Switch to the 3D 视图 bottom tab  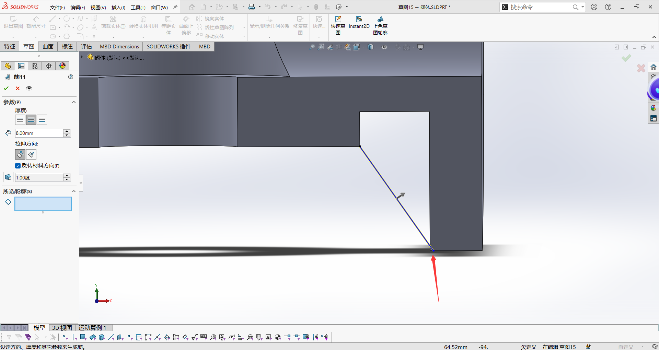pyautogui.click(x=62, y=328)
